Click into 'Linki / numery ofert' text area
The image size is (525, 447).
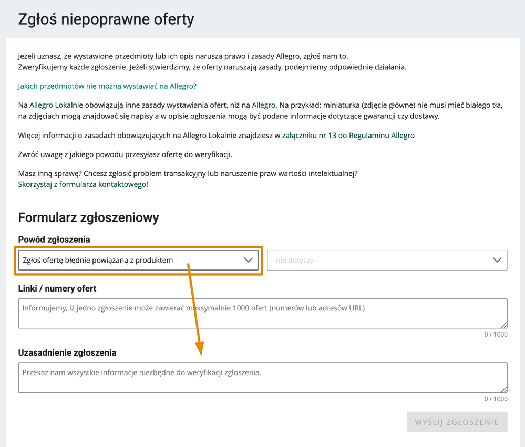263,314
